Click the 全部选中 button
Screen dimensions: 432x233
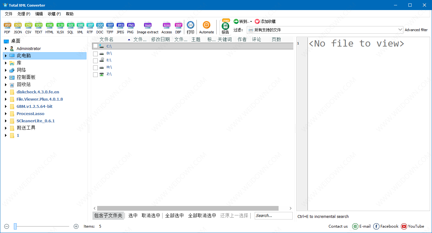(174, 215)
